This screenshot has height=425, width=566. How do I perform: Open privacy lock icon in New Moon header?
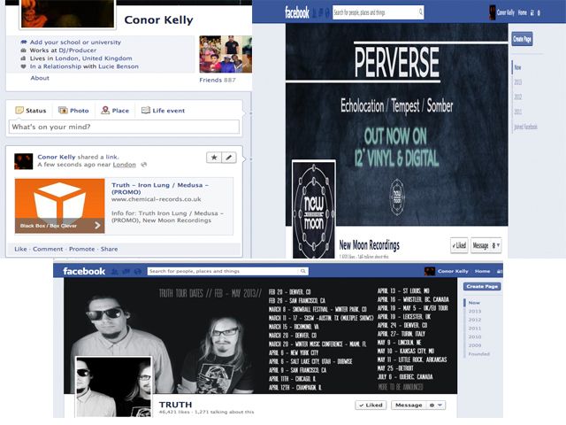click(532, 12)
